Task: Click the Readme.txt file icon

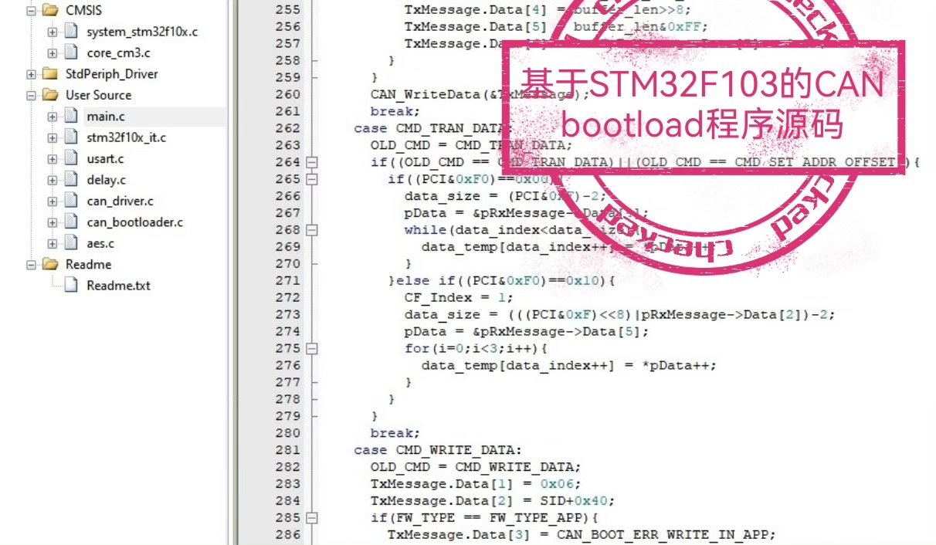Action: click(x=71, y=286)
